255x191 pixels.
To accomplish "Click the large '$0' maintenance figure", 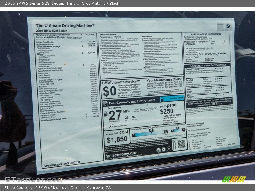I will tap(109, 91).
